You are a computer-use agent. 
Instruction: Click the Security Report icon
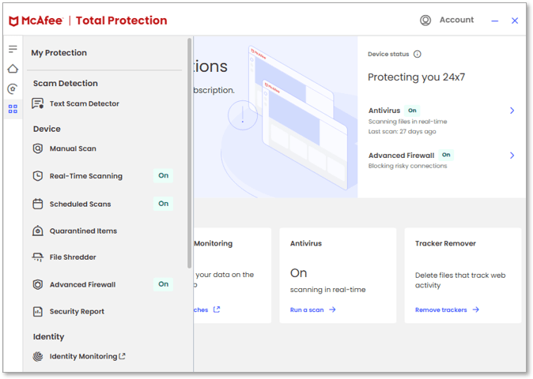pyautogui.click(x=37, y=312)
